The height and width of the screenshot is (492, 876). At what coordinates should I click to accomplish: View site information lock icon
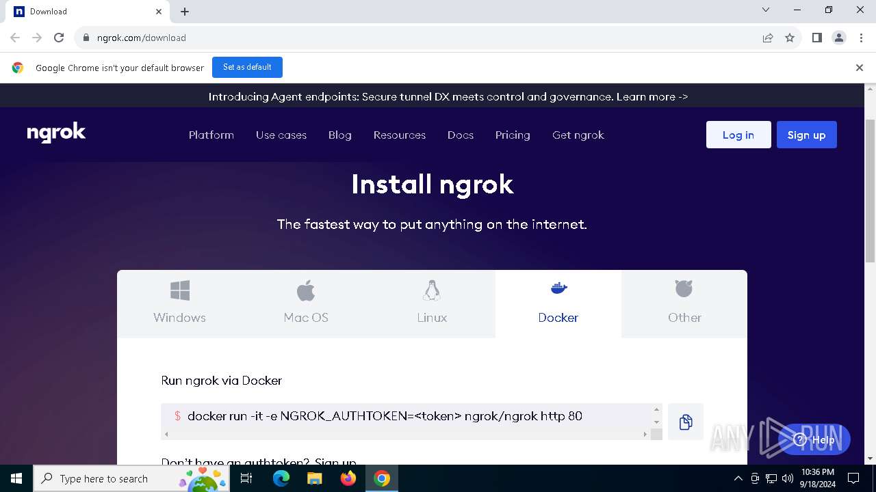86,38
